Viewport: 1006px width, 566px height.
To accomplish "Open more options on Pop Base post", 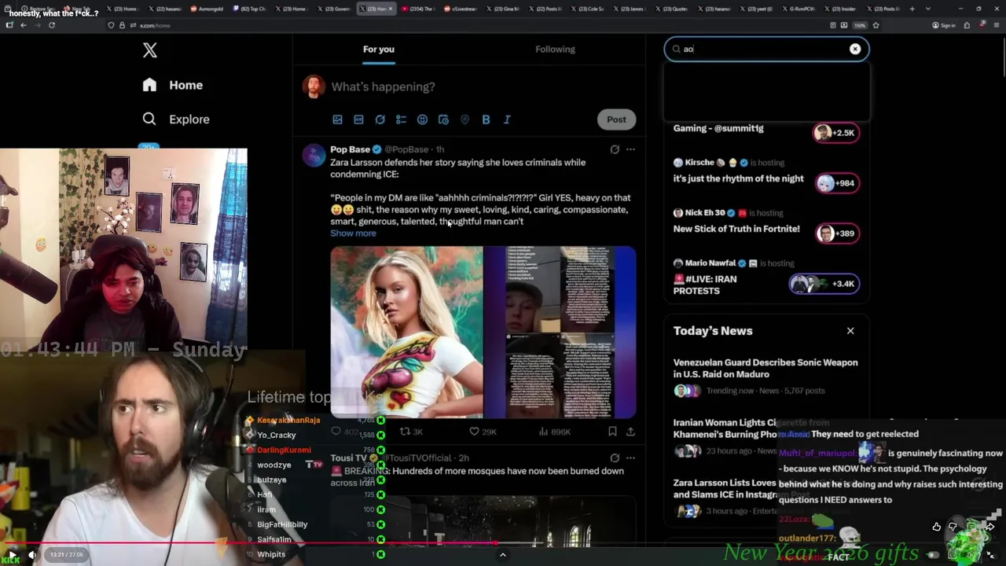I will (x=630, y=149).
